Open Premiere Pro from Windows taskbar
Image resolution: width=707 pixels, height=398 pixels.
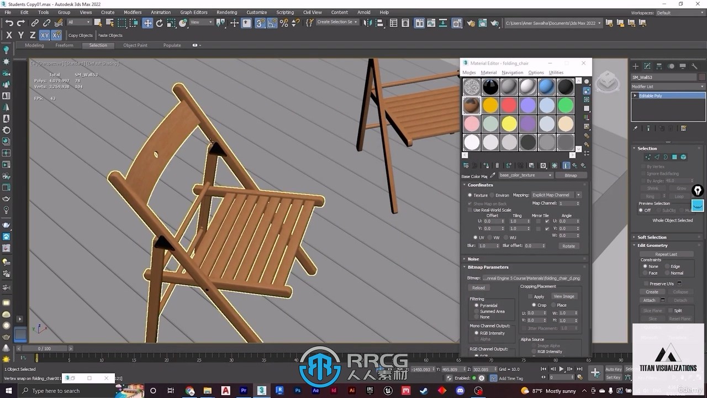(244, 391)
